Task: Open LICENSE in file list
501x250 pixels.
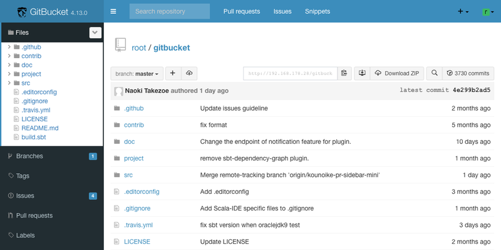Action: (x=137, y=242)
